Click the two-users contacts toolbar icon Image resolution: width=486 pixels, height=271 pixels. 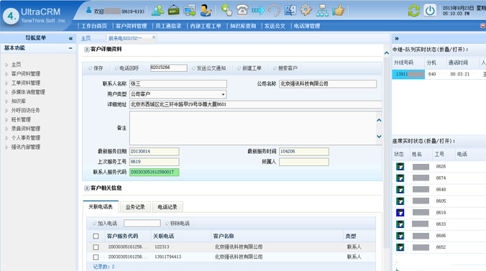tap(157, 11)
